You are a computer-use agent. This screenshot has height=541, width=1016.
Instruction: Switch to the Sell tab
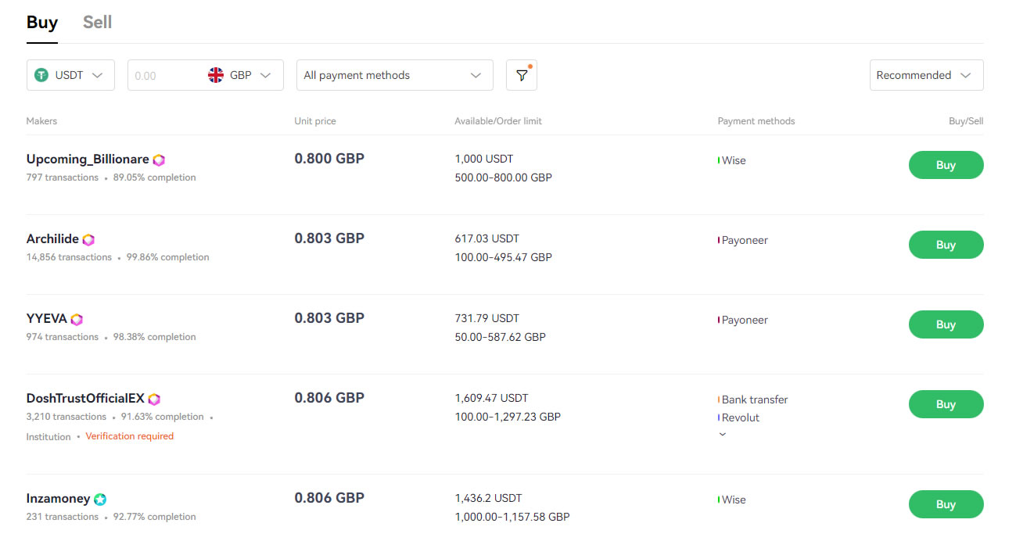tap(97, 22)
